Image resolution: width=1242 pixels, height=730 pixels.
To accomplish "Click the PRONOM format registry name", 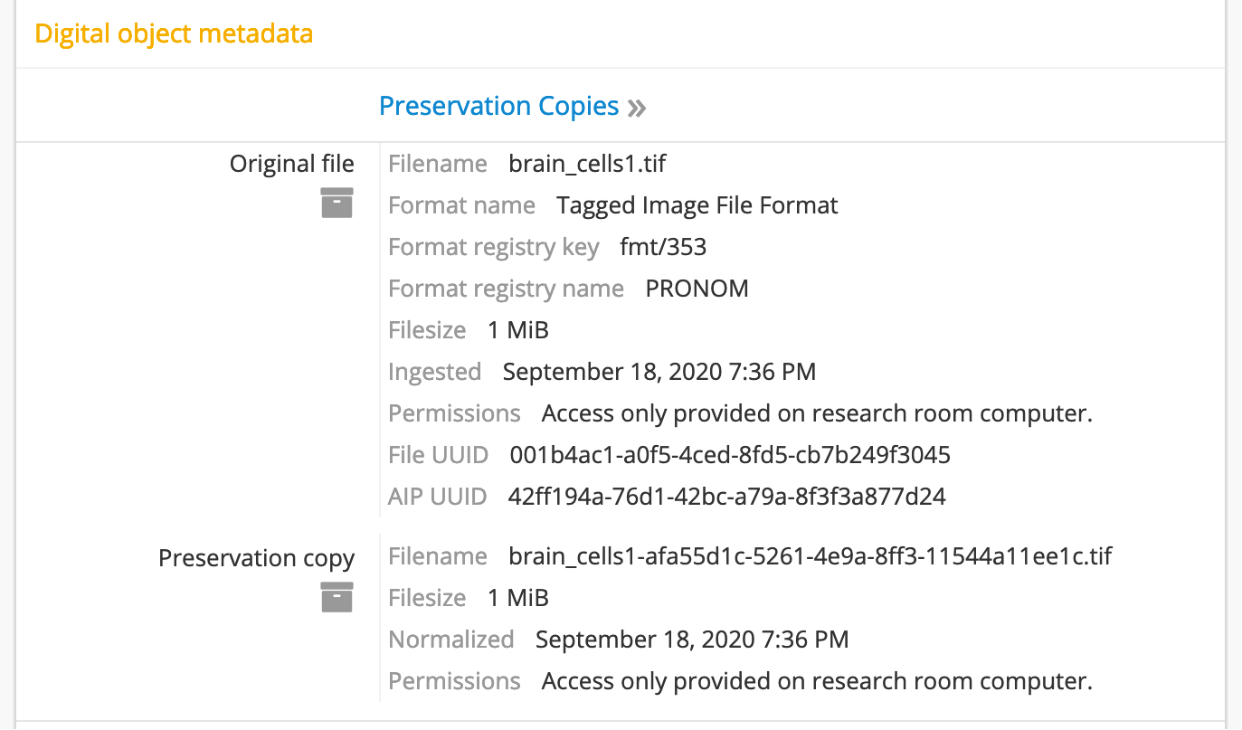I will pos(697,289).
